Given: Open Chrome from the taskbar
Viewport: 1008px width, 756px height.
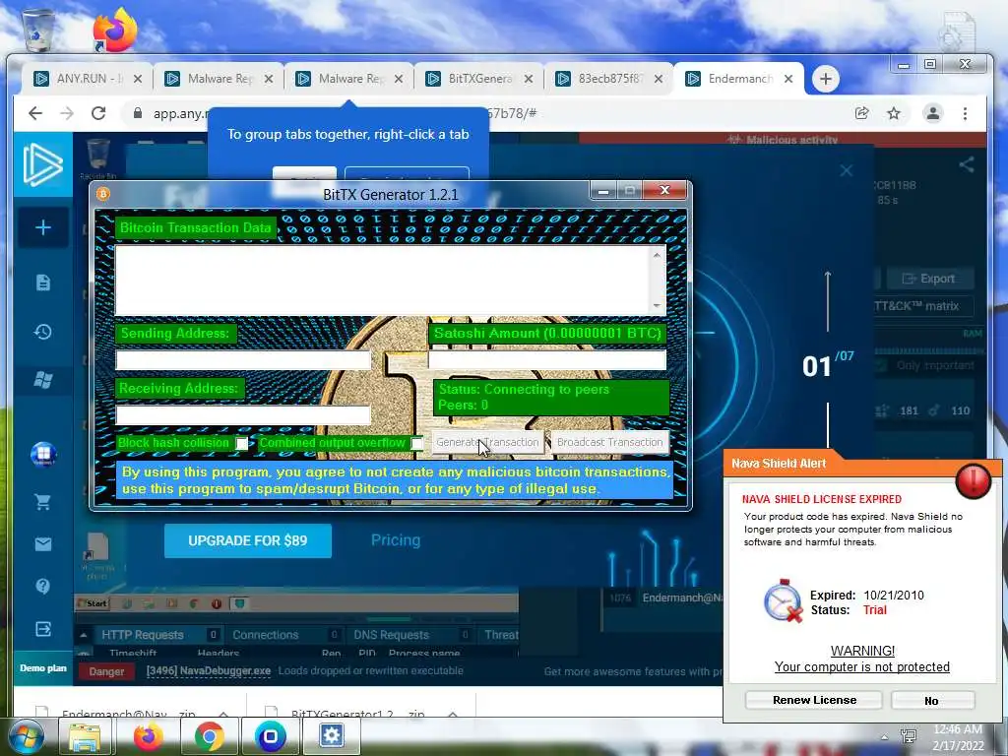Looking at the screenshot, I should click(209, 736).
